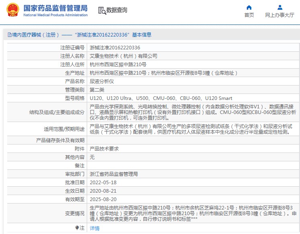Image resolution: width=300 pixels, height=234 pixels.
Task: Click the approval date 2022-05-18
Action: point(102,183)
